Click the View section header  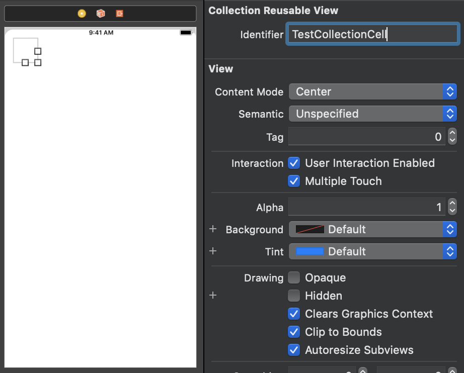[221, 69]
